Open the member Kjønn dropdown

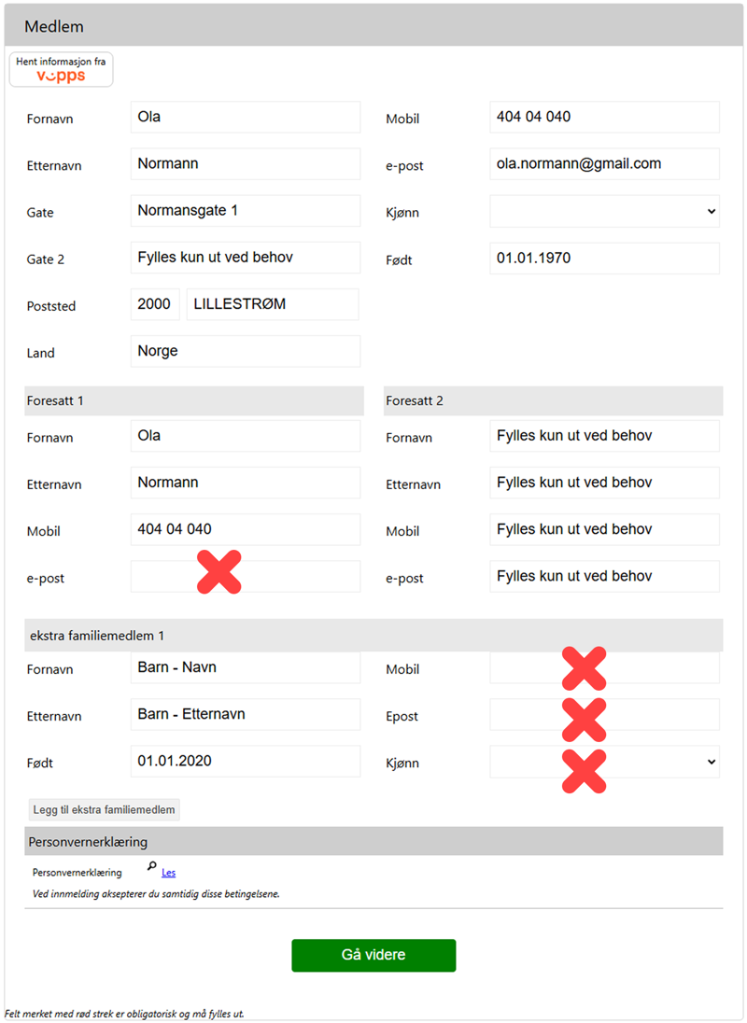pos(604,212)
